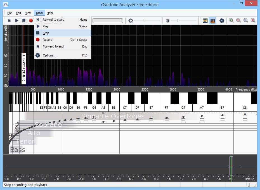Click the A7 piano key
260x190 pixels.
pos(202,108)
